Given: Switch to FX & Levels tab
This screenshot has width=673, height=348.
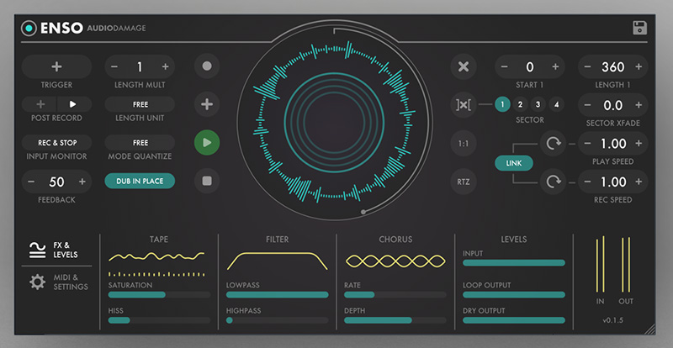Looking at the screenshot, I should pos(53,250).
